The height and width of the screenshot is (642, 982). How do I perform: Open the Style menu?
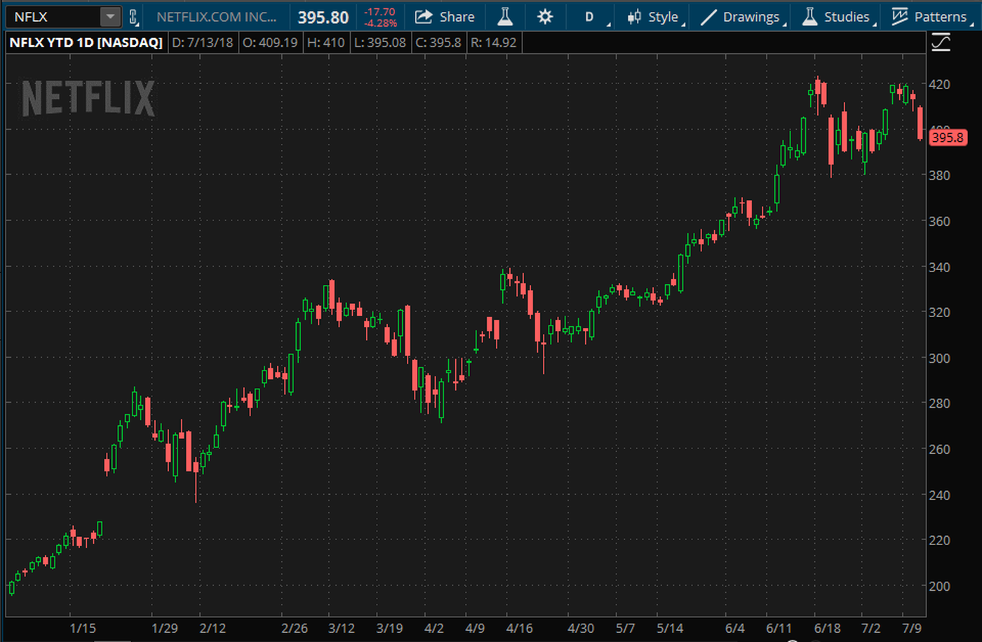pos(655,17)
